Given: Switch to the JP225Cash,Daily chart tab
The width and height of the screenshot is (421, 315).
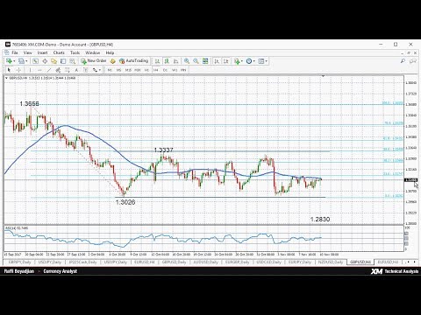Looking at the screenshot, I should point(82,262).
